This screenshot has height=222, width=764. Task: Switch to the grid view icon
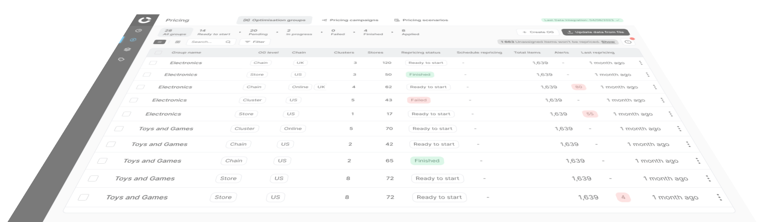coord(178,42)
